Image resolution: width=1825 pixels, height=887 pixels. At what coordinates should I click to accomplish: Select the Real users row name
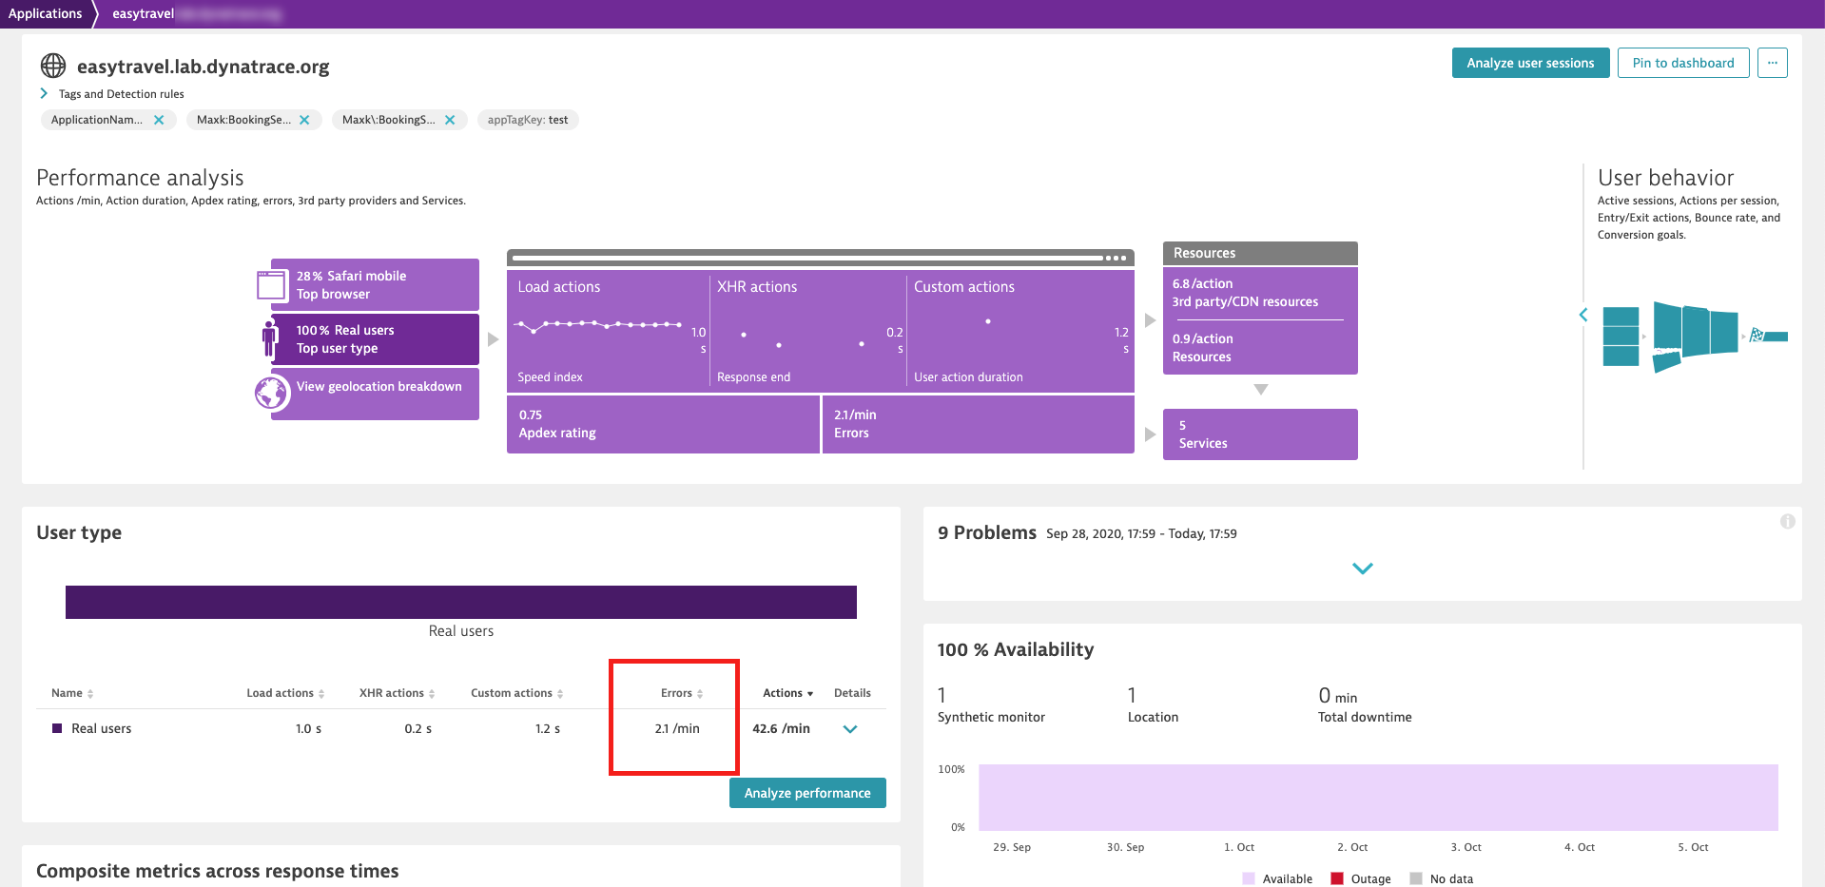(101, 729)
